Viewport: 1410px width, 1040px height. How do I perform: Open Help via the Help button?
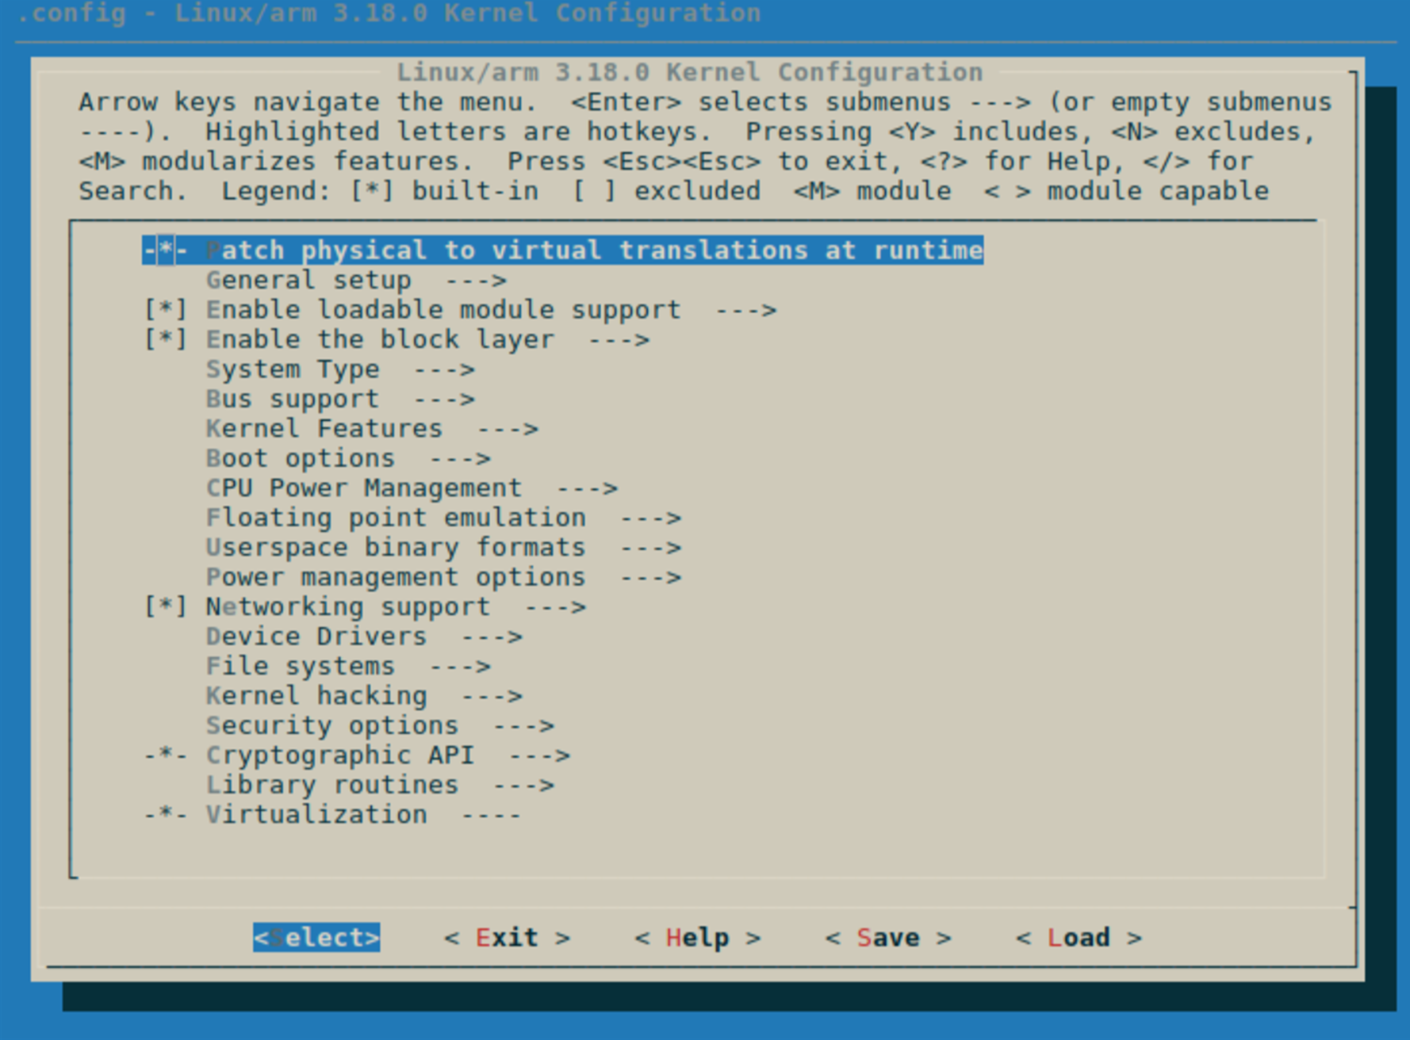(697, 938)
